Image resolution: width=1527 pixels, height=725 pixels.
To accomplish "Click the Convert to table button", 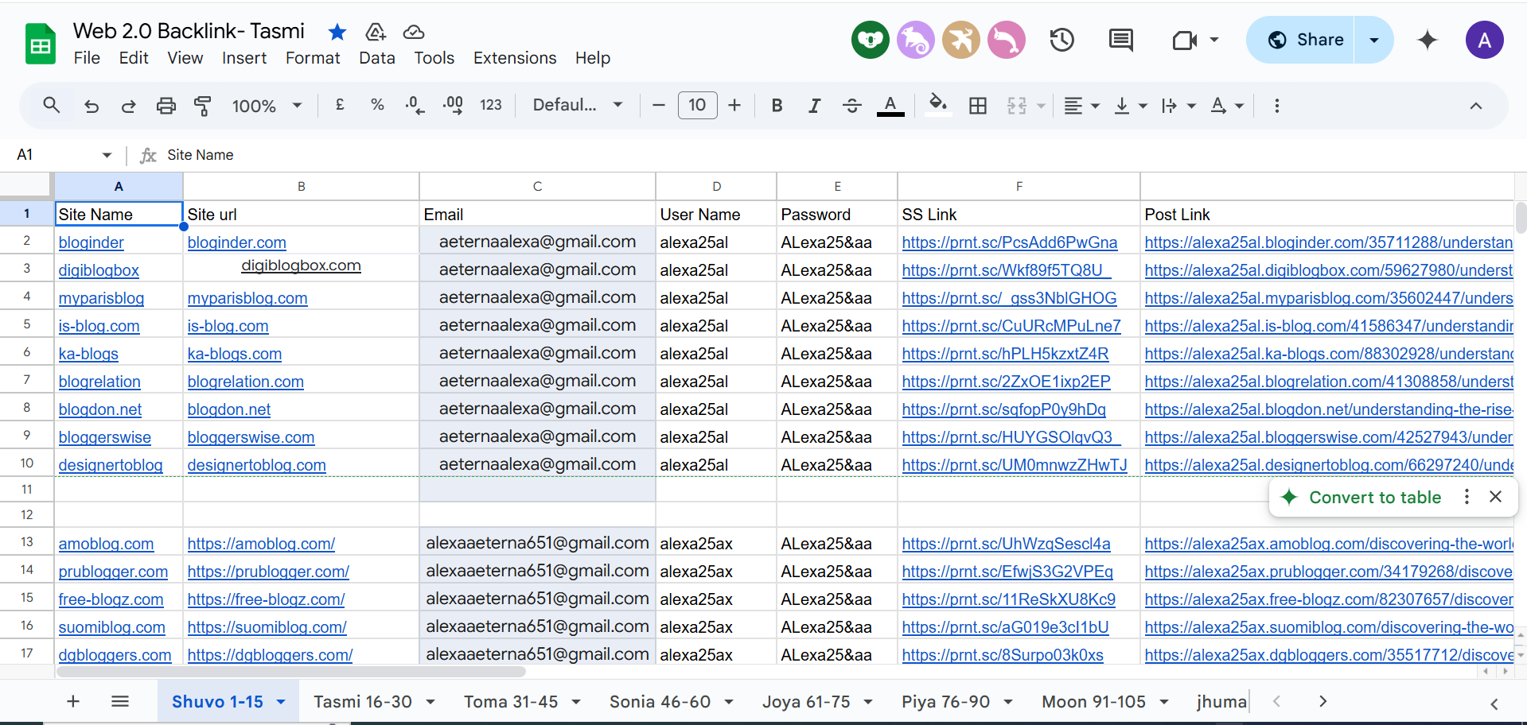I will click(1374, 498).
